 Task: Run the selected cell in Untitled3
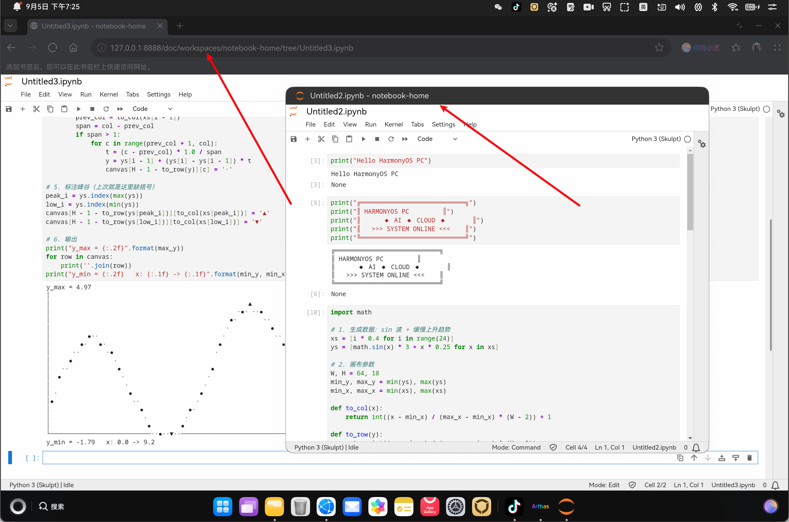coord(79,109)
